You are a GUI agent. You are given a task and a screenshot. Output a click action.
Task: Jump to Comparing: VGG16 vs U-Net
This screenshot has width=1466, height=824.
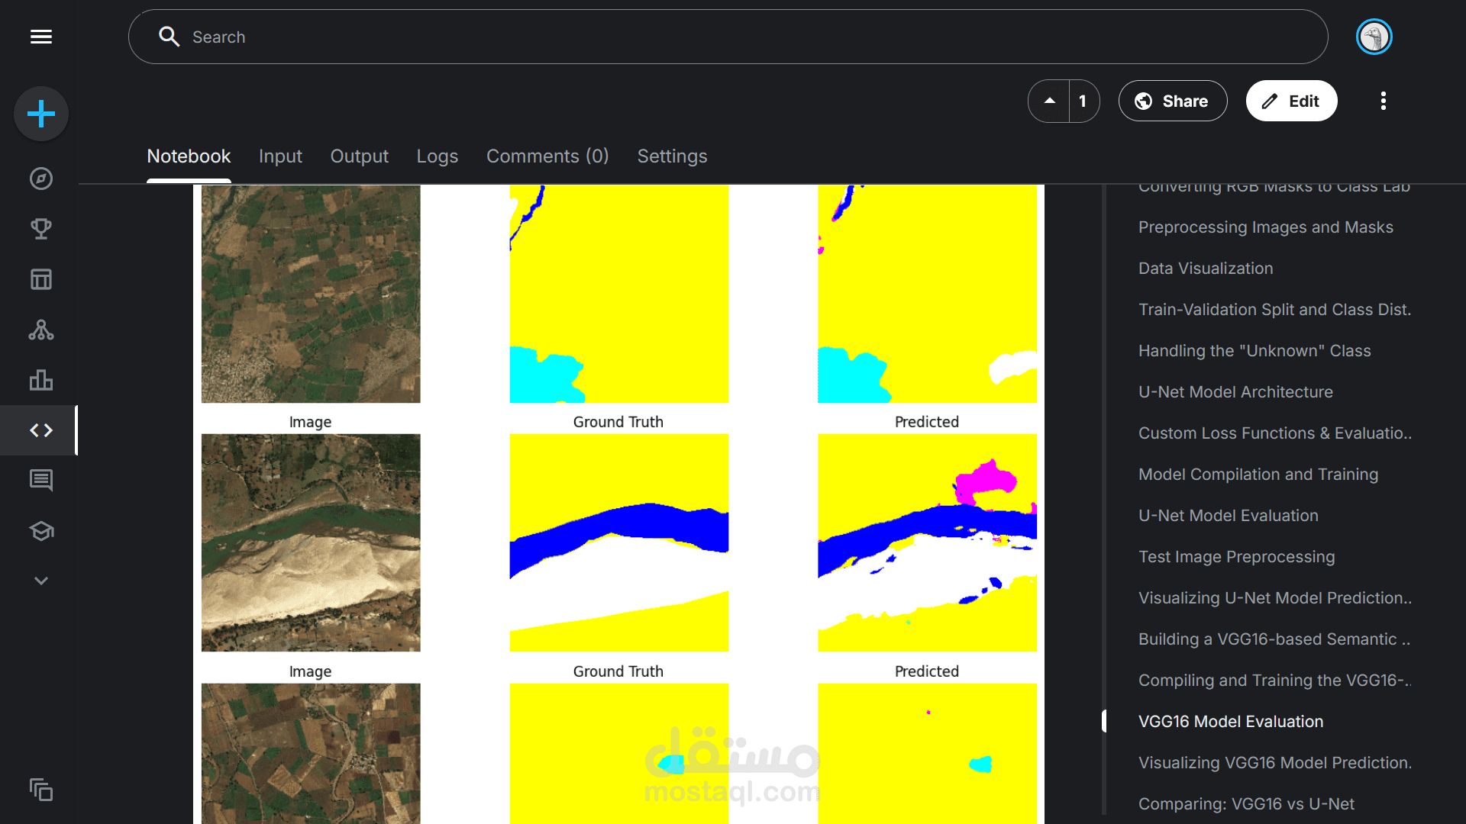pos(1246,804)
